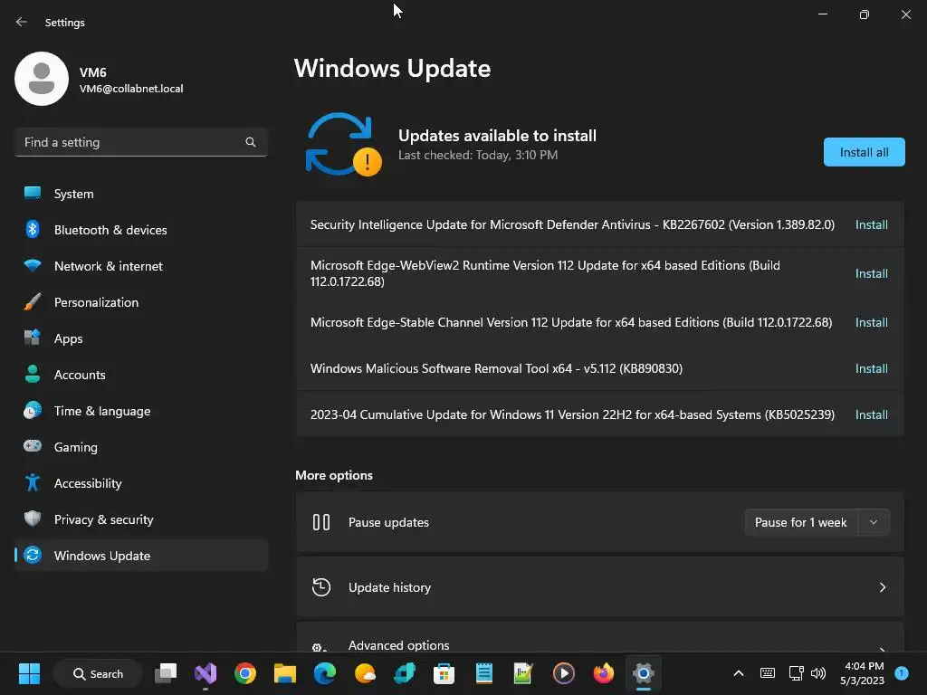This screenshot has height=695, width=927.
Task: Launch Visual Studio from the taskbar
Action: [x=205, y=673]
